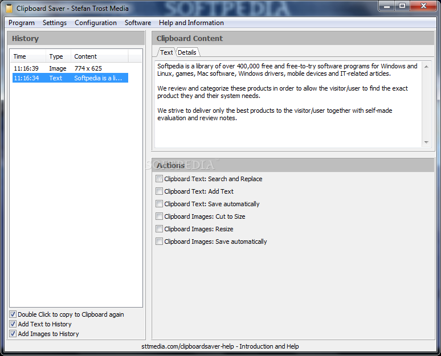Image resolution: width=441 pixels, height=356 pixels.
Task: Click the 'Softpedia is a li...' content cell
Action: point(98,78)
